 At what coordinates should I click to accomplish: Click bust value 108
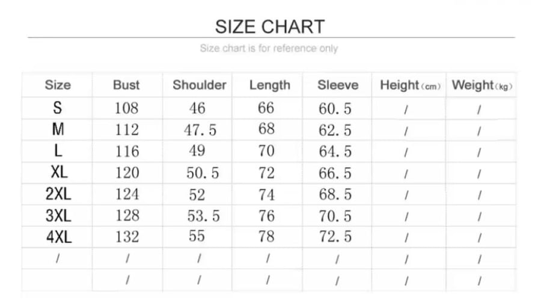pyautogui.click(x=127, y=108)
